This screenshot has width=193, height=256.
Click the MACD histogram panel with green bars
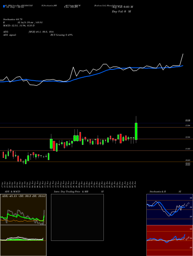[23, 240]
